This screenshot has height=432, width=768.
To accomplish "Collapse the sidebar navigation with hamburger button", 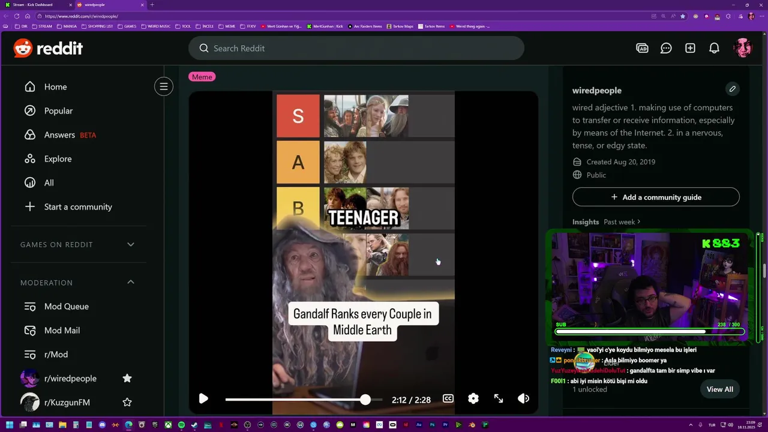I will [163, 87].
